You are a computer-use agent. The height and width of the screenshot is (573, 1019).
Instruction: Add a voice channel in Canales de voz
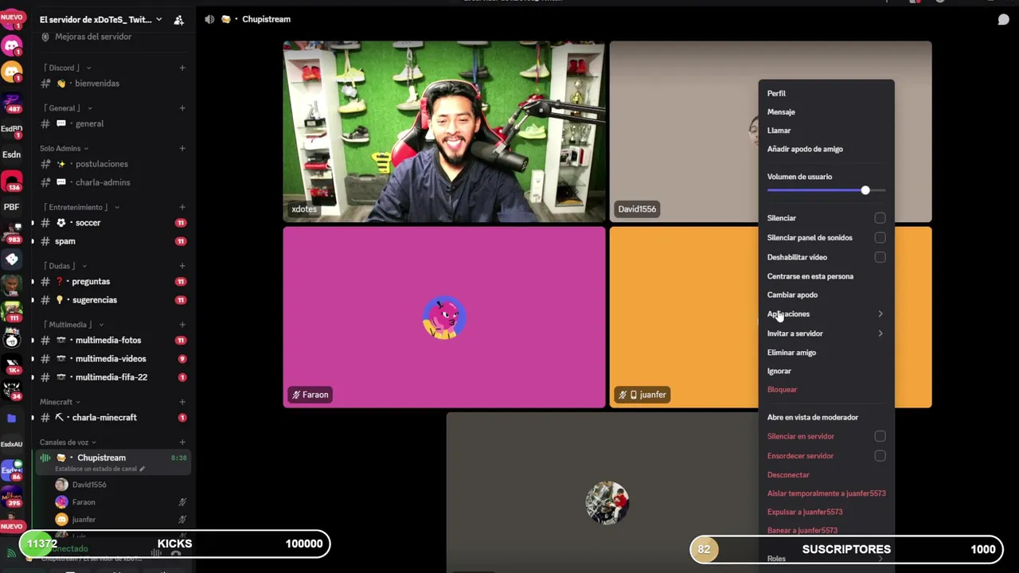182,442
